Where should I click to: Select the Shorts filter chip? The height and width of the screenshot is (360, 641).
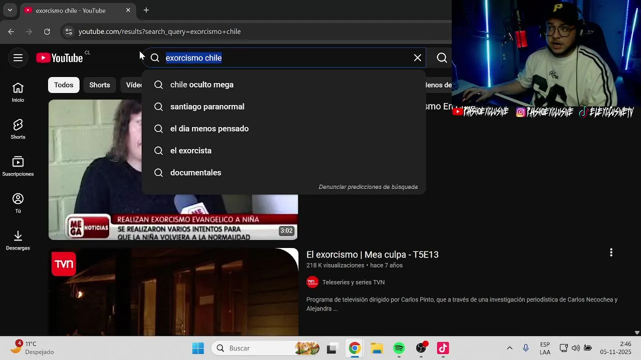tap(100, 85)
